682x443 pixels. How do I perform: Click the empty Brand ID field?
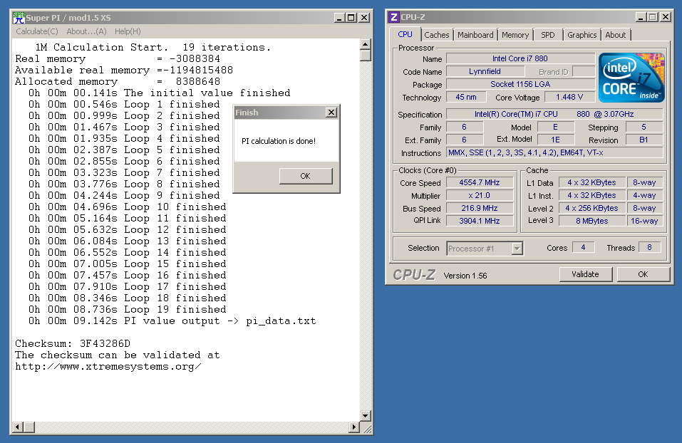tap(584, 71)
